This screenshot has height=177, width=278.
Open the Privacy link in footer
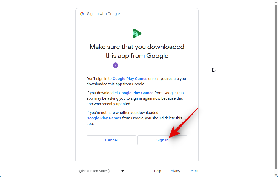click(x=175, y=171)
